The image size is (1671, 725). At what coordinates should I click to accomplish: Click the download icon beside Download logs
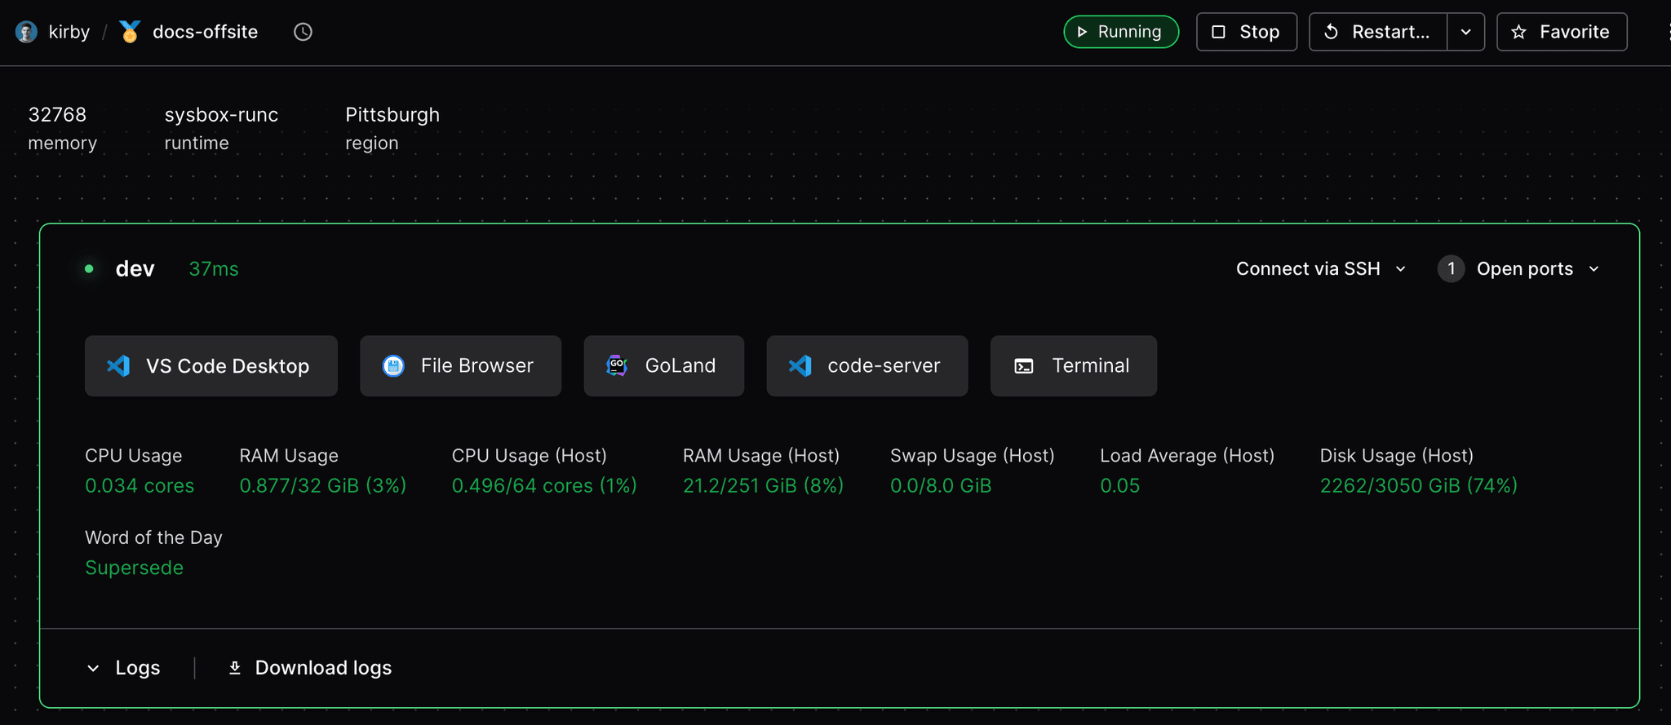235,668
